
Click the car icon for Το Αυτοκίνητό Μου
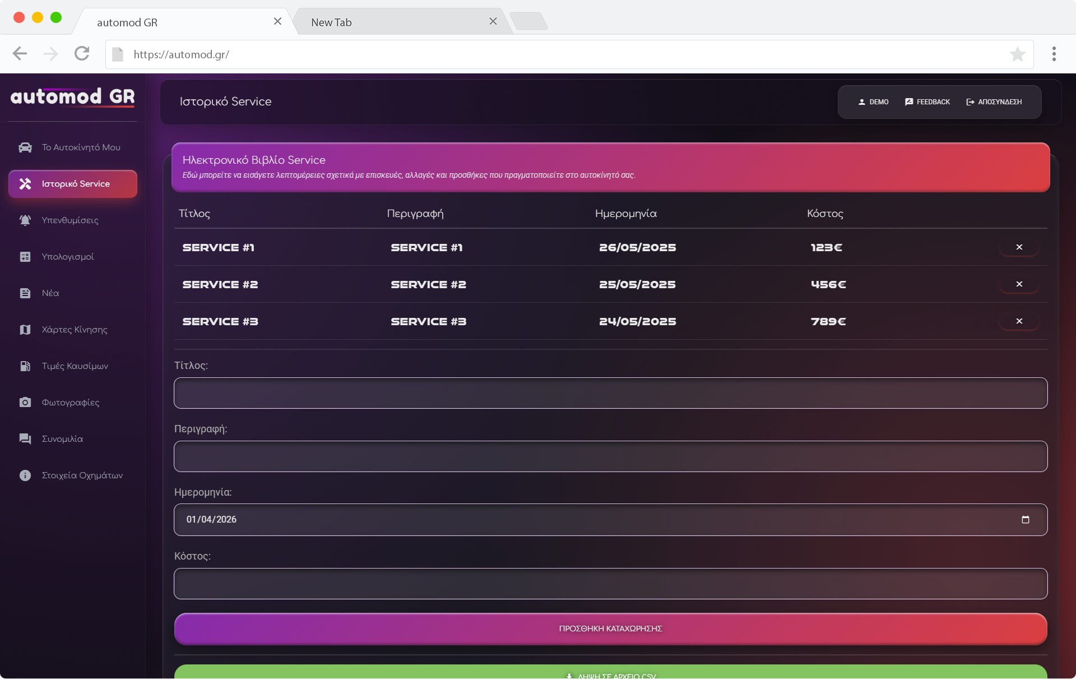click(25, 147)
